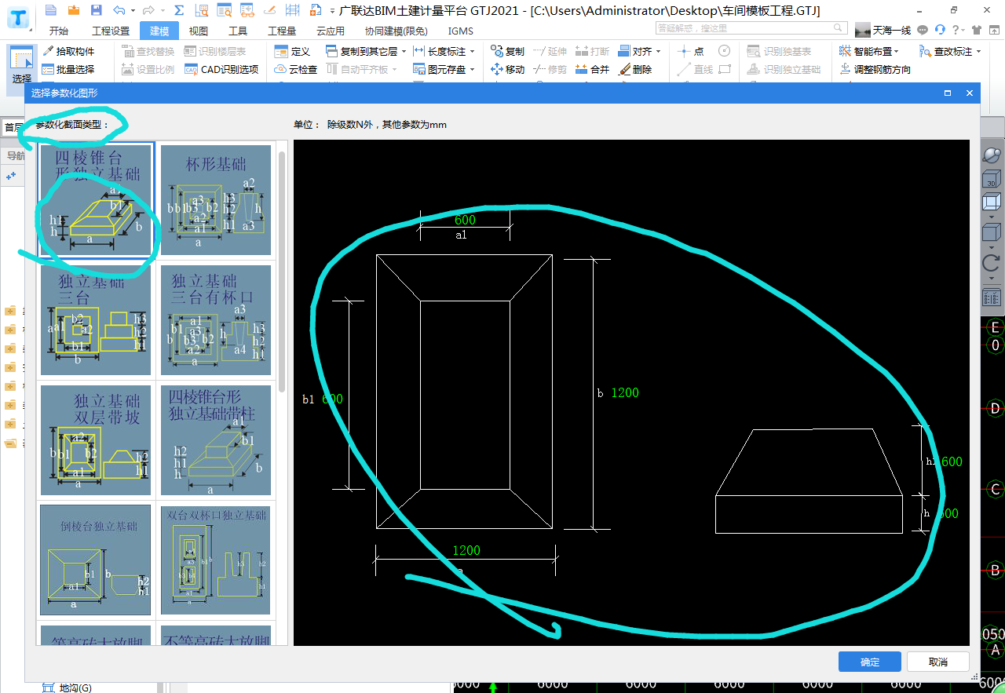Click the 批量选择 batch select tool

pyautogui.click(x=68, y=69)
